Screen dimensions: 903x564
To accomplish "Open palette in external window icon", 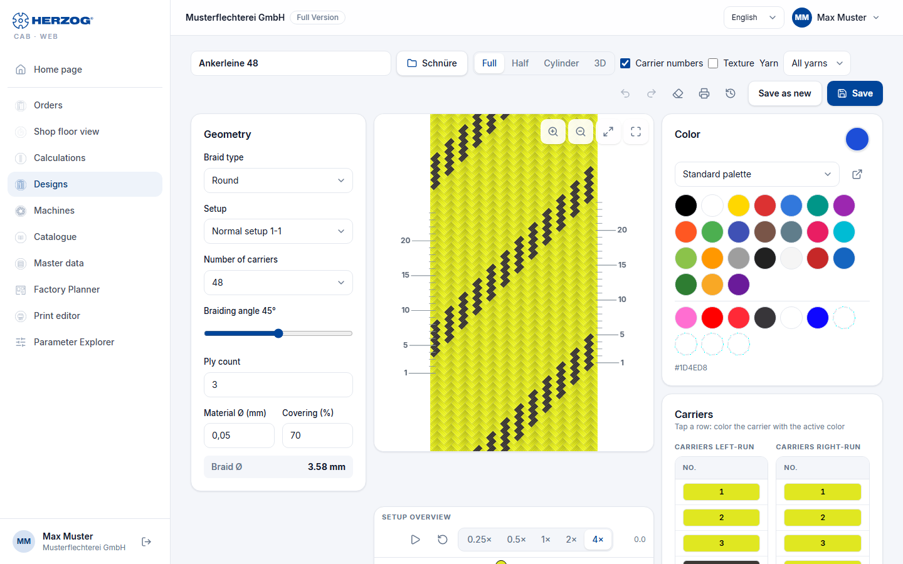I will [x=857, y=174].
